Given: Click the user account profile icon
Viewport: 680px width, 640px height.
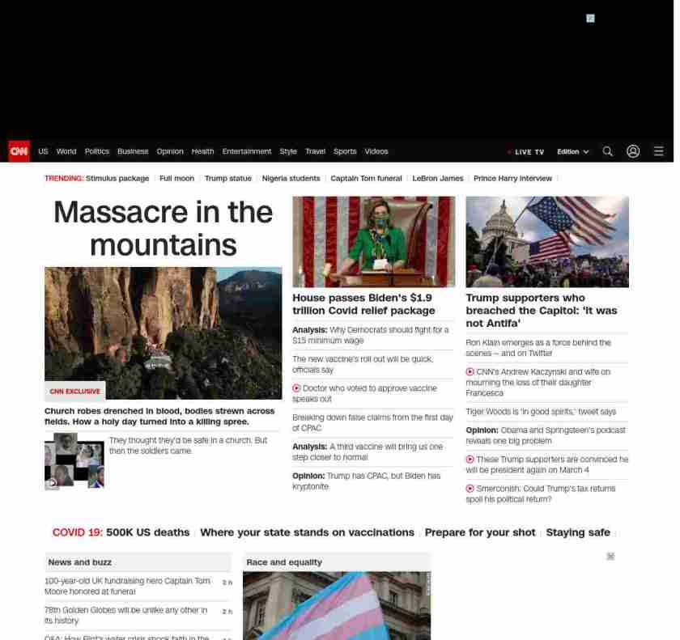Looking at the screenshot, I should click(633, 151).
